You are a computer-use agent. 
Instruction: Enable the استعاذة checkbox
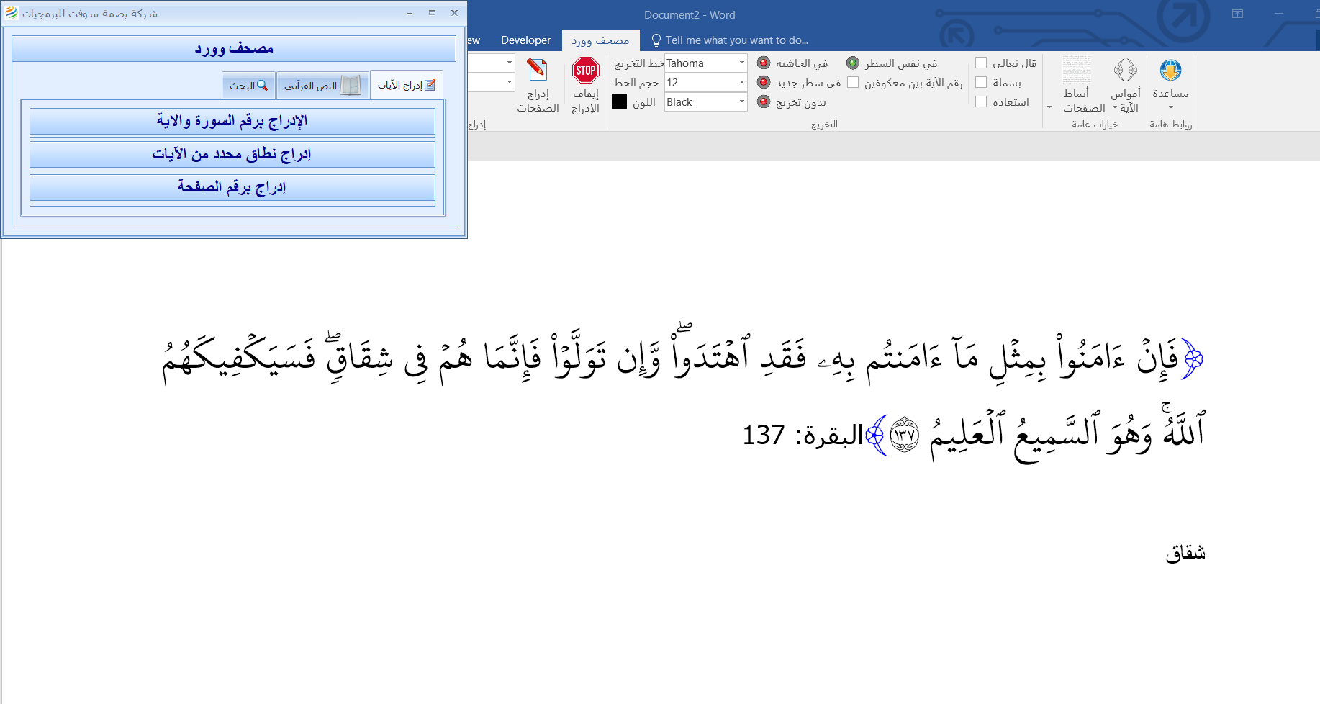pyautogui.click(x=981, y=102)
